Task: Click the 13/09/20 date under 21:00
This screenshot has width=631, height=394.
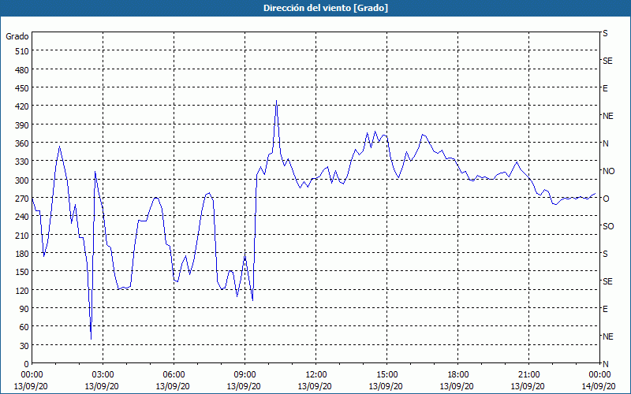Action: [x=528, y=386]
